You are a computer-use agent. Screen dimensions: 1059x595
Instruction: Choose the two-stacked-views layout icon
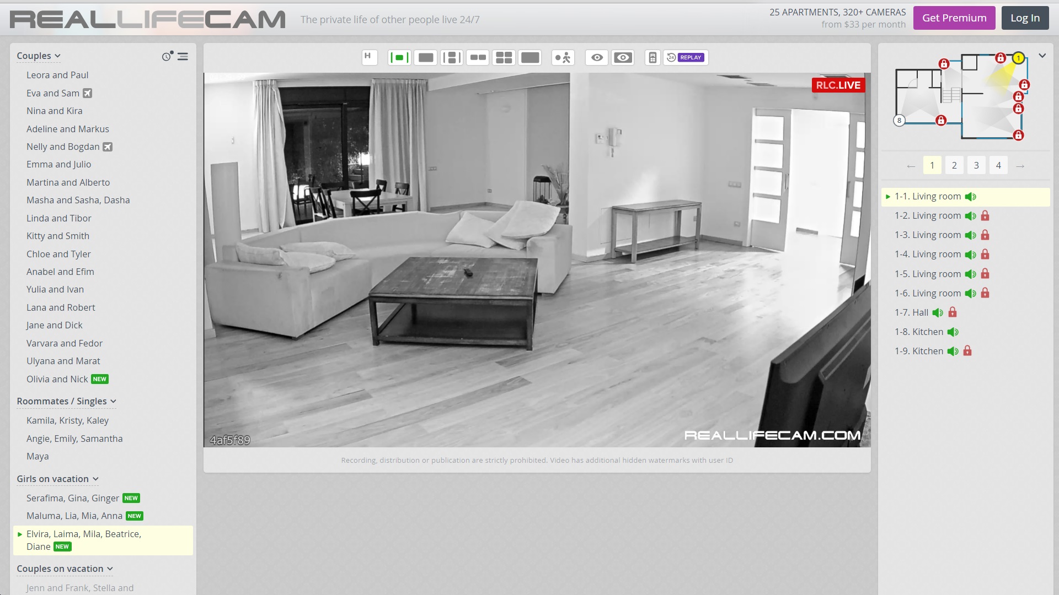[452, 57]
